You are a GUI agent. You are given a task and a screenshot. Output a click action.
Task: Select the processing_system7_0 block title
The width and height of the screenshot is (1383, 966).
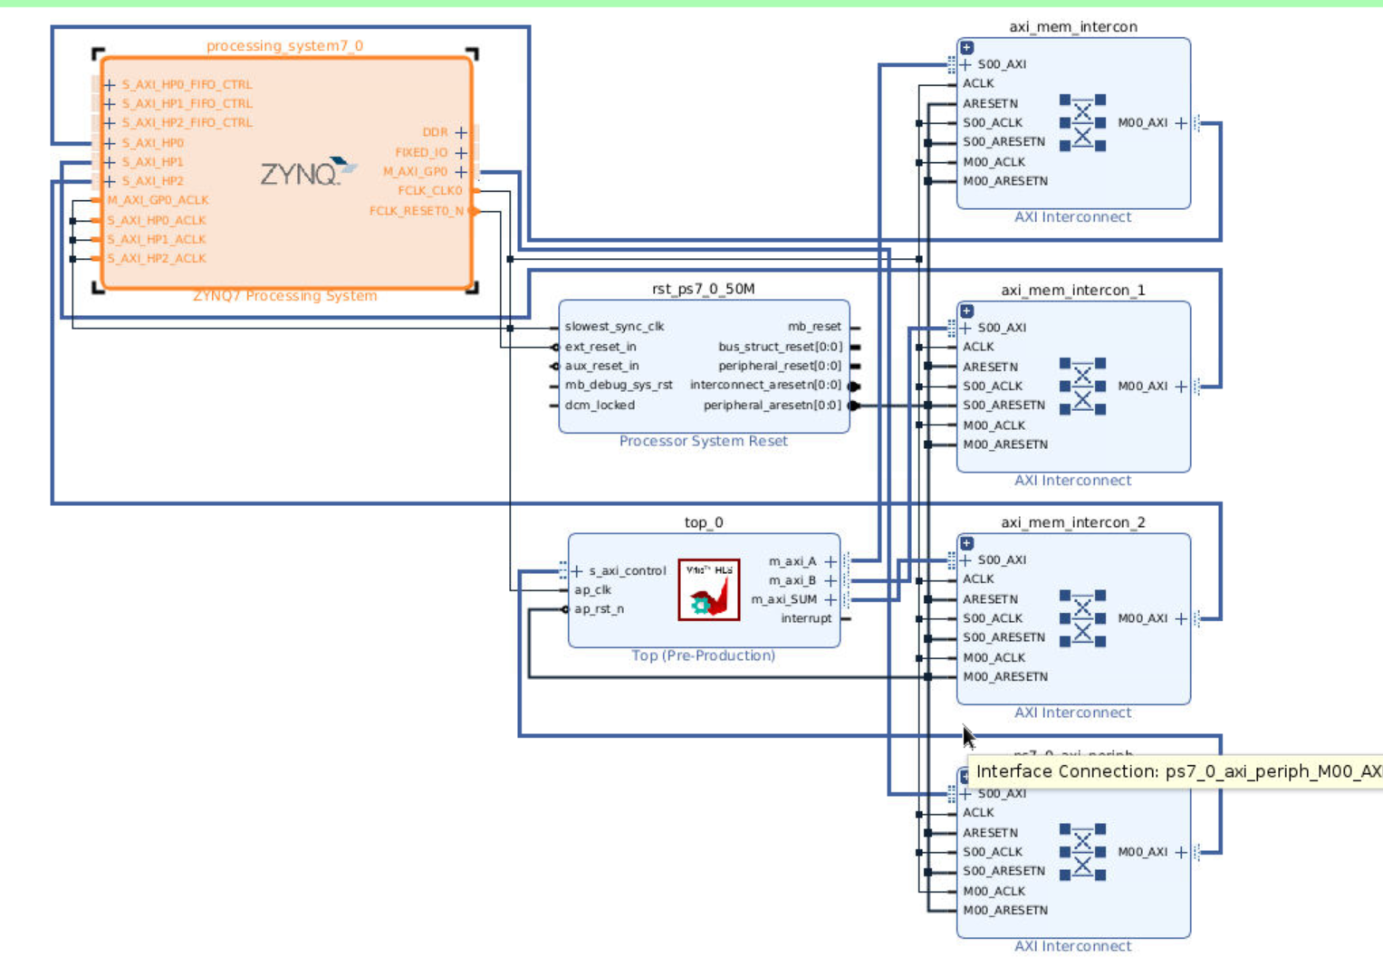coord(284,45)
